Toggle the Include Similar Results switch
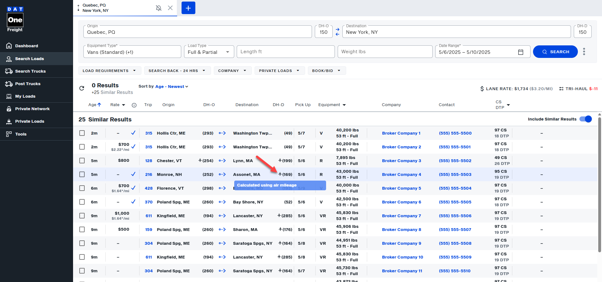This screenshot has width=602, height=282. 585,119
